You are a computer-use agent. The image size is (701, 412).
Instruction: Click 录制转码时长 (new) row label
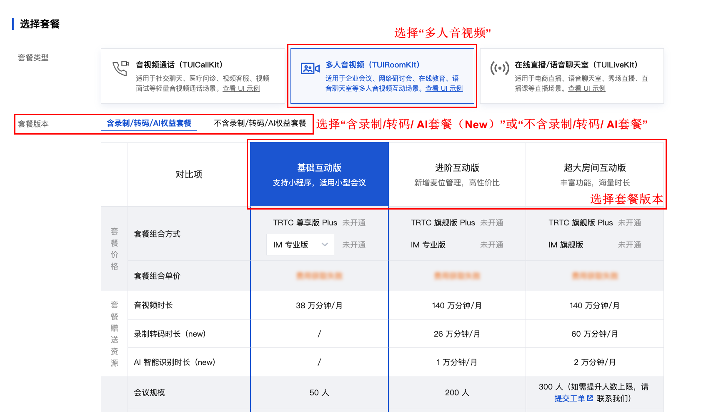pos(170,334)
